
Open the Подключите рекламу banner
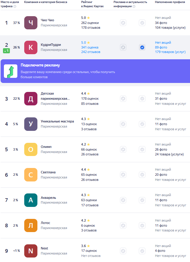(95, 71)
